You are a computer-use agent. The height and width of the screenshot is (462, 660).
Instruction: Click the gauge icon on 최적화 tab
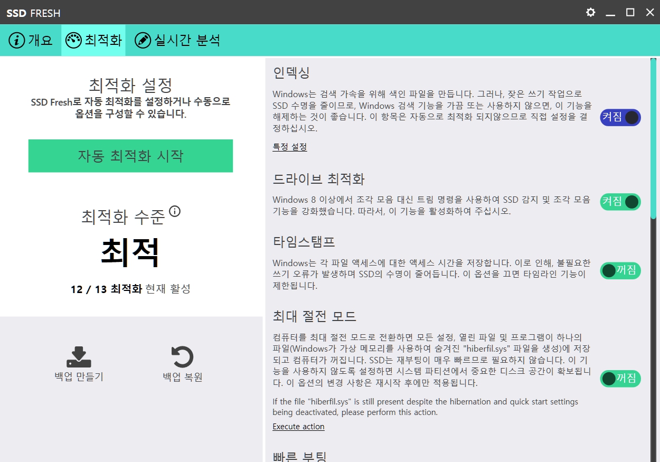(x=73, y=40)
